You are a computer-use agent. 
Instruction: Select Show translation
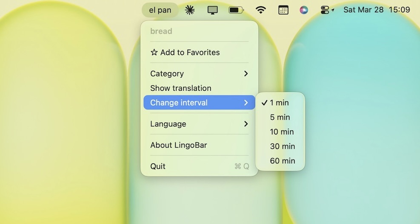click(x=199, y=88)
